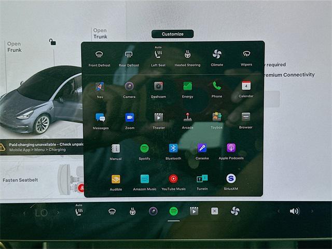
Task: Launch YouTube Music
Action: tap(173, 182)
